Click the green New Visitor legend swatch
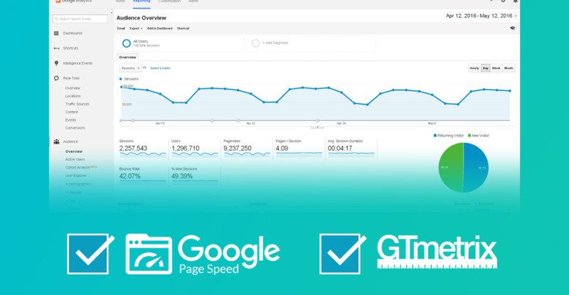This screenshot has height=295, width=569. coord(469,136)
